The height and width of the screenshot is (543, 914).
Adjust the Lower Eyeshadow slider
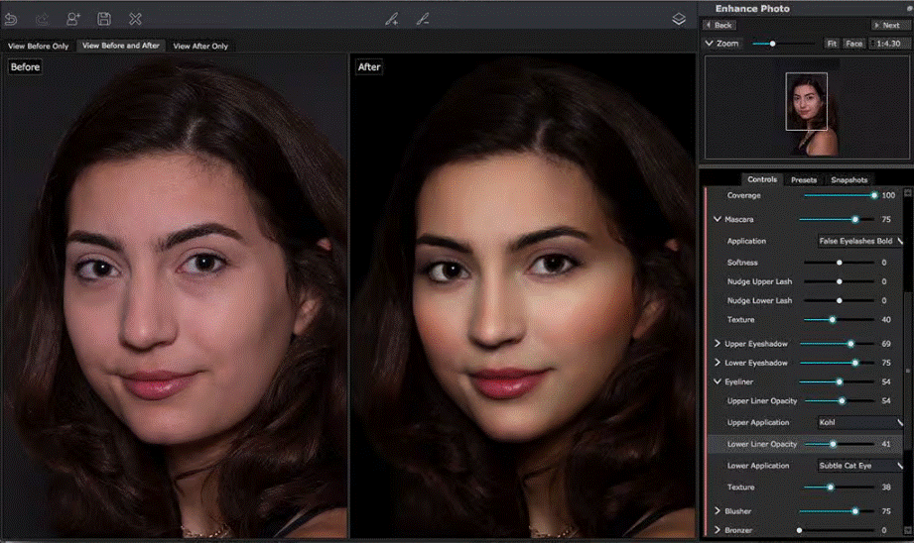837,363
